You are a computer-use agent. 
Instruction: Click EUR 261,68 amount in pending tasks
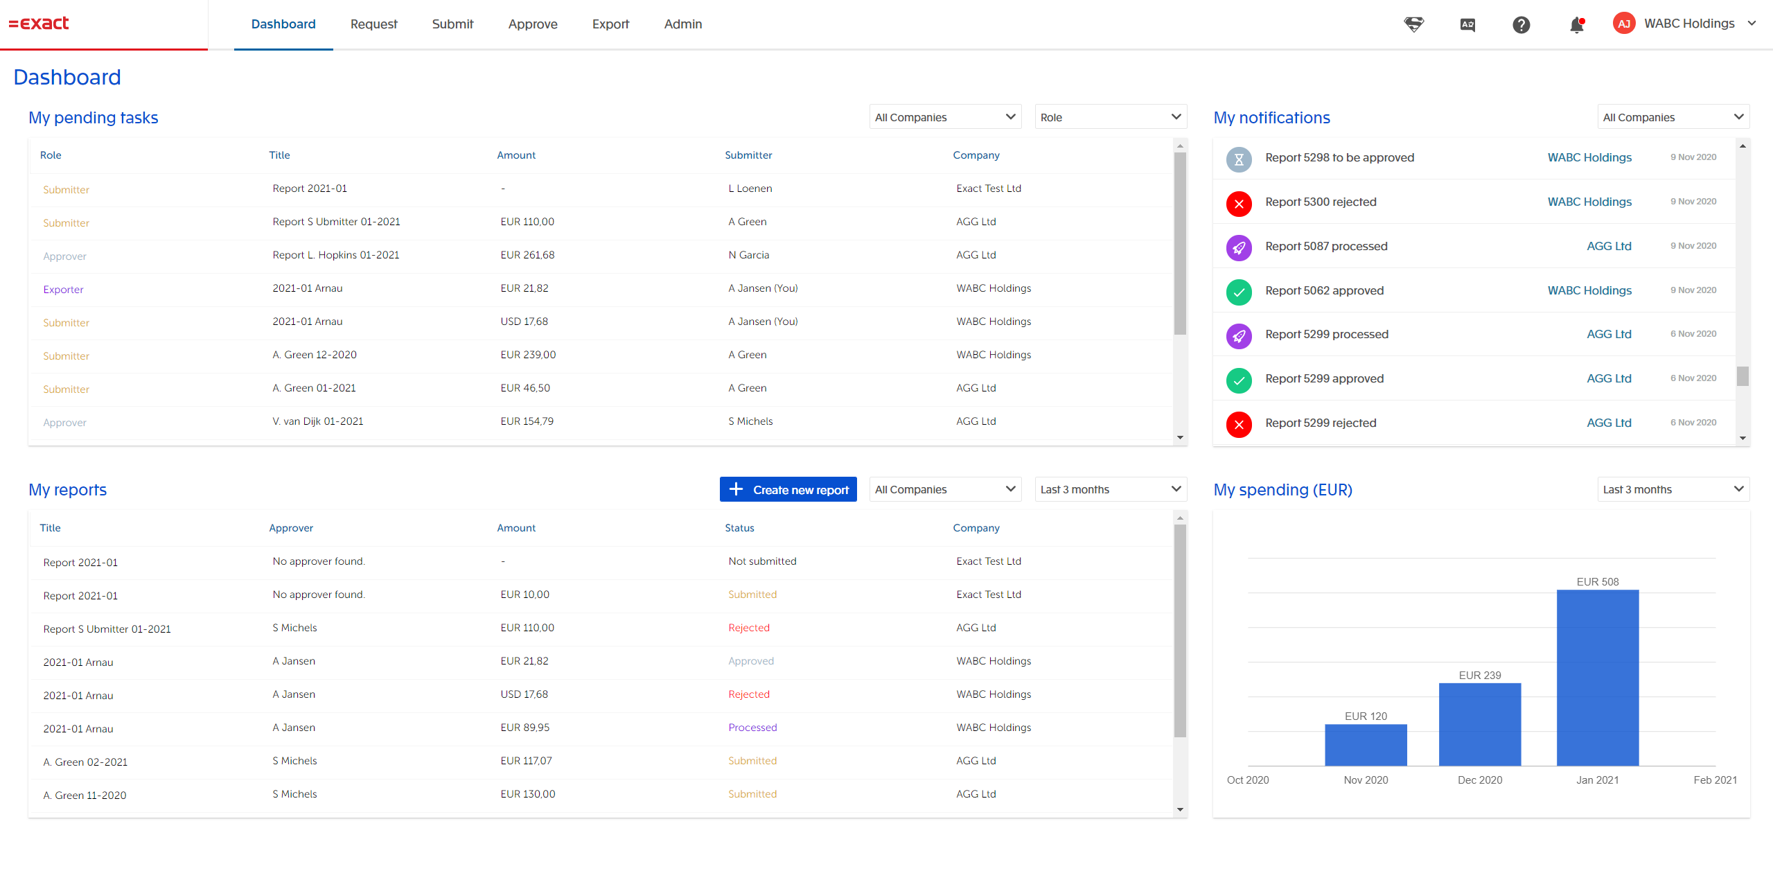(527, 255)
